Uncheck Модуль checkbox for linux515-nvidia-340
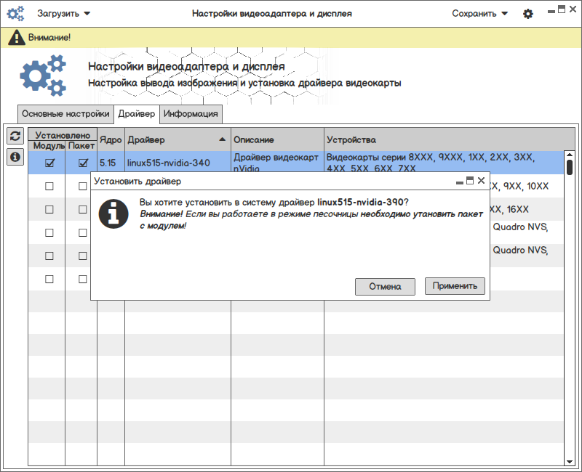582x472 pixels. click(49, 163)
